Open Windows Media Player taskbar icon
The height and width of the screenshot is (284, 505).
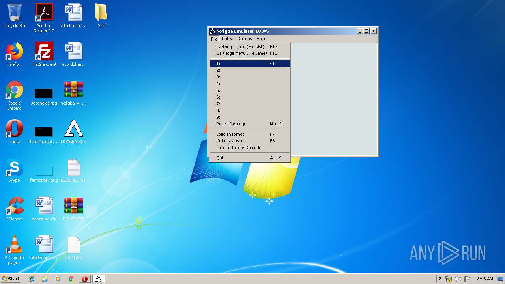(58, 279)
